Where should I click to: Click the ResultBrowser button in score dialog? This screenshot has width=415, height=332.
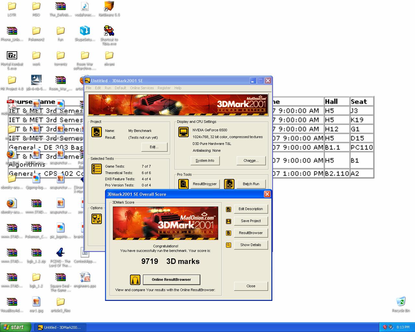pos(251,233)
